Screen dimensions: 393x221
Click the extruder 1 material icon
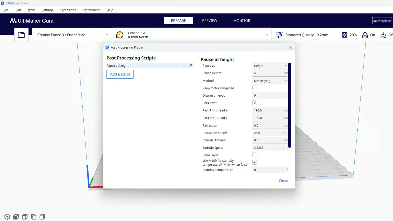click(x=120, y=35)
